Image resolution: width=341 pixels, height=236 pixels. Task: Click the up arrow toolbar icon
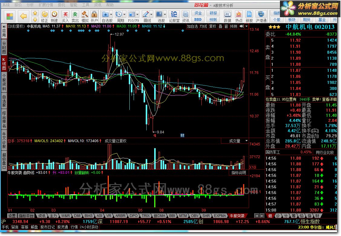coord(35,13)
